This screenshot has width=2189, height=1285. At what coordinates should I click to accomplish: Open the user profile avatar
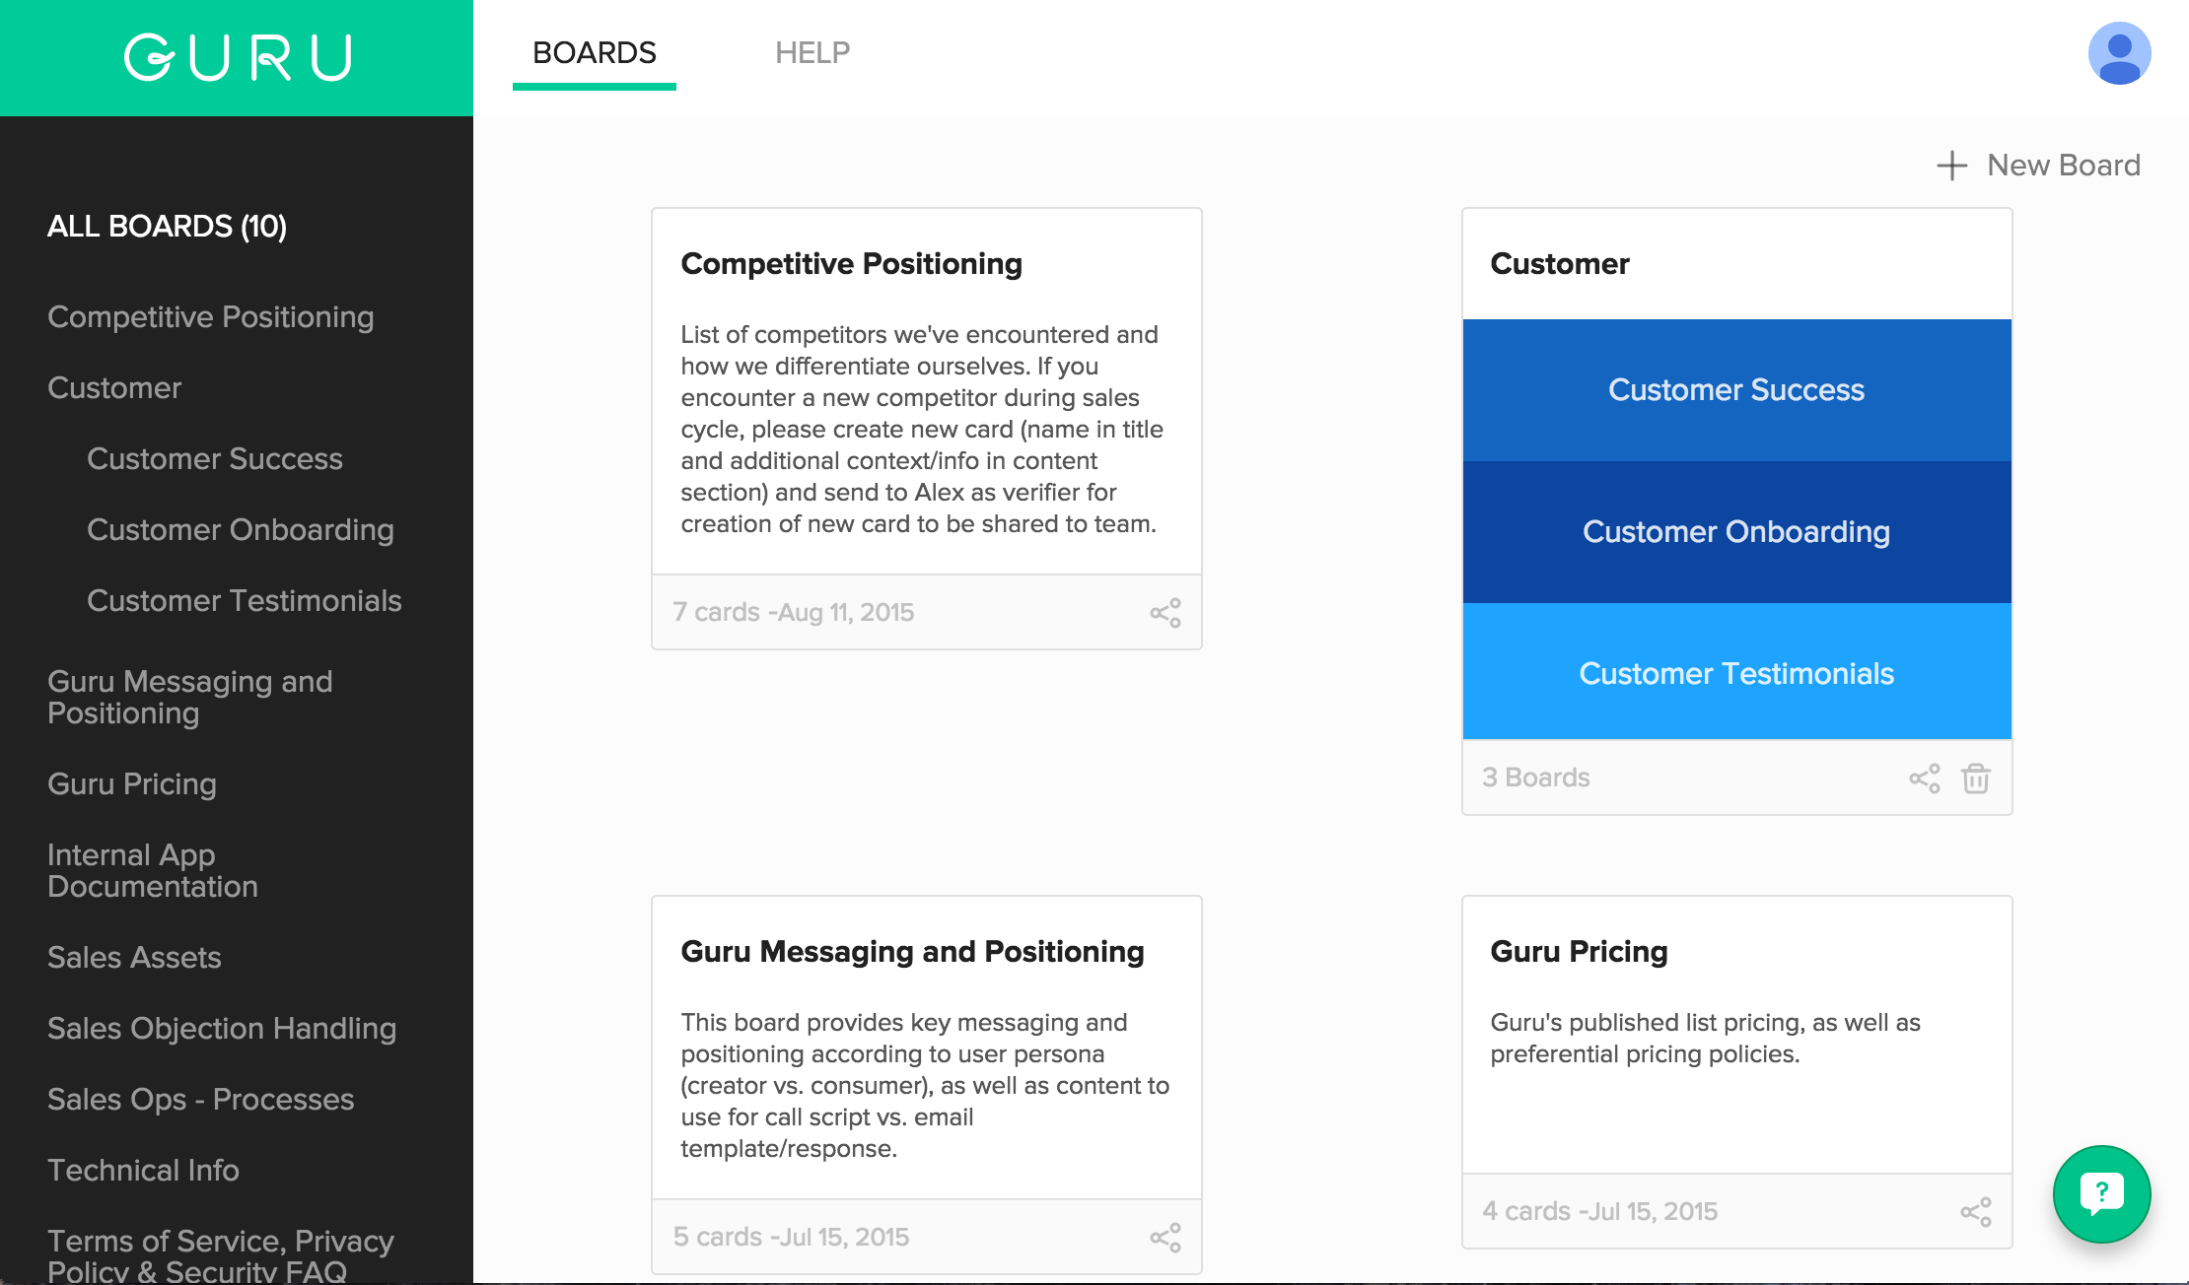click(2119, 53)
